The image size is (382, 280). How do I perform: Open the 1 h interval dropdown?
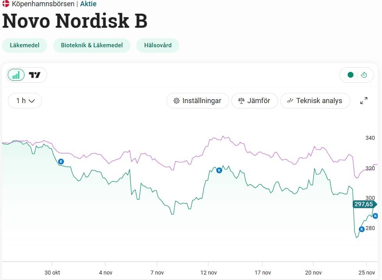25,101
